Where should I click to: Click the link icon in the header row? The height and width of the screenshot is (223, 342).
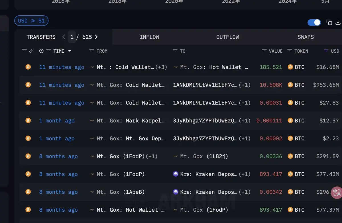pos(31,51)
